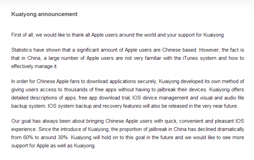Click 'IOS device management' text
This screenshot has height=160, width=254.
pos(160,98)
